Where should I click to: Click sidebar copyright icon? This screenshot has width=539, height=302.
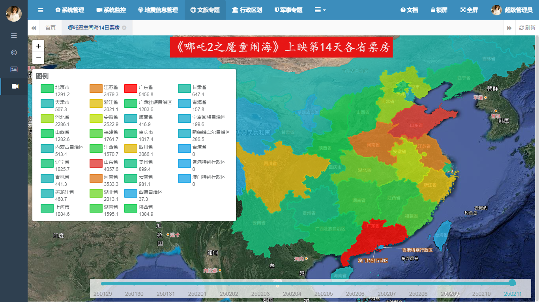(14, 52)
